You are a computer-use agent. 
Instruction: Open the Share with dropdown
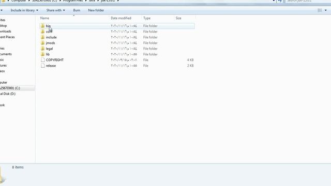pos(55,10)
